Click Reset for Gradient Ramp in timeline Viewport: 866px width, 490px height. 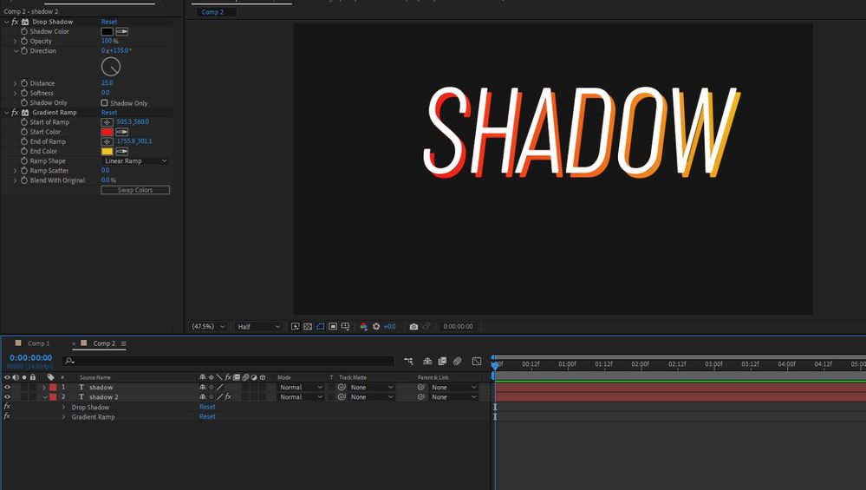(x=207, y=416)
